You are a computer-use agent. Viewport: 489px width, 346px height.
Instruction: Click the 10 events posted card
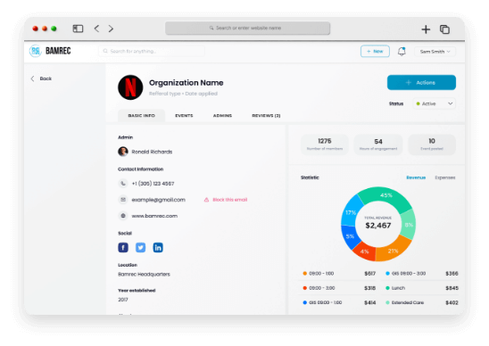pyautogui.click(x=432, y=144)
